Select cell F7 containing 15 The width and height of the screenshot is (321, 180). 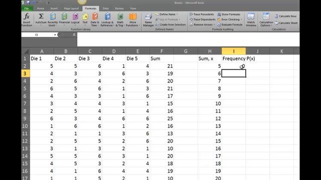(162, 103)
